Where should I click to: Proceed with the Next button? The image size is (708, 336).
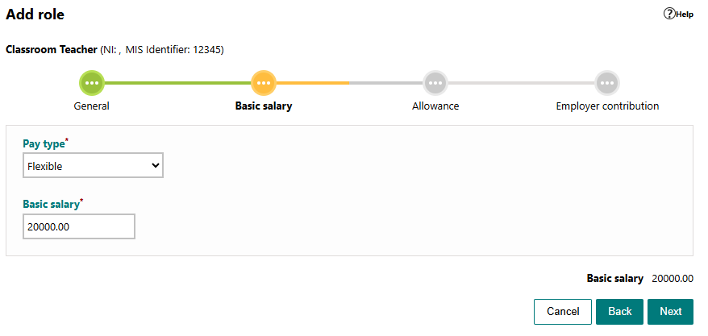click(x=671, y=312)
